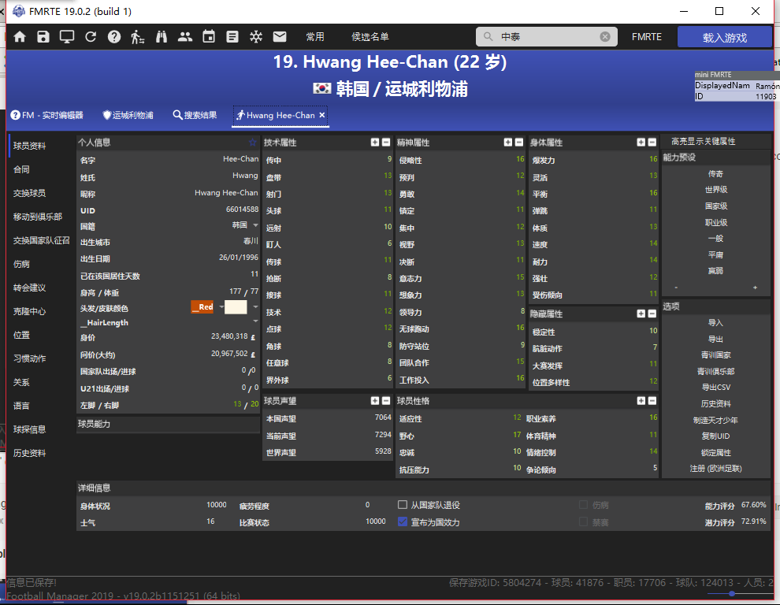Switch to 运城利物浦 tab
Screen dimensions: 780x605
pyautogui.click(x=128, y=116)
